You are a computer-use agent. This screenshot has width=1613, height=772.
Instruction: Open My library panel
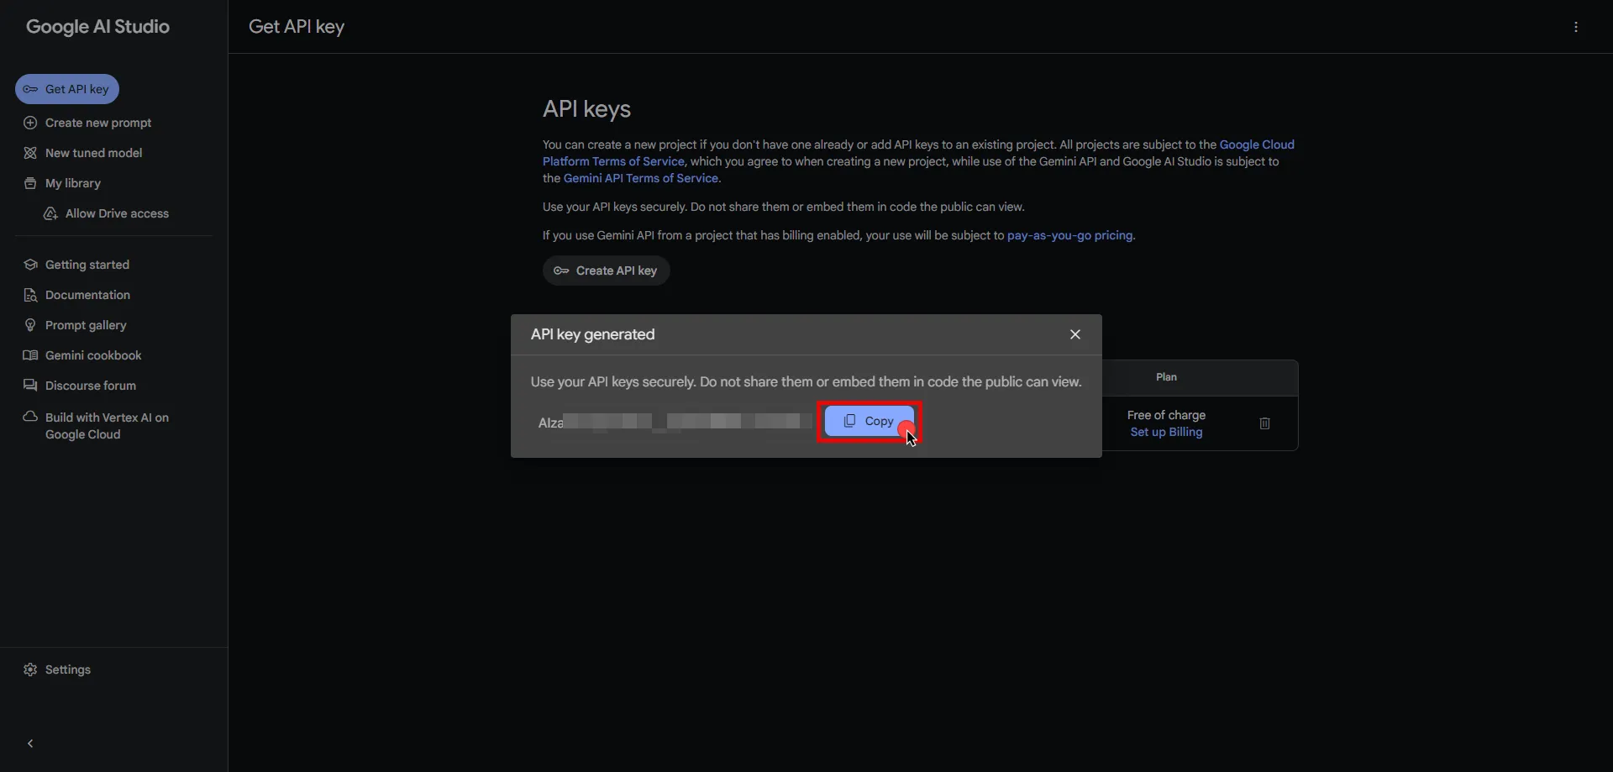[72, 183]
